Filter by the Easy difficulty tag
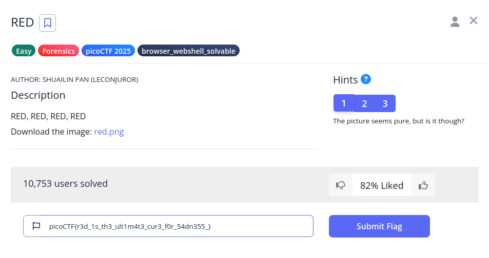 pos(24,51)
